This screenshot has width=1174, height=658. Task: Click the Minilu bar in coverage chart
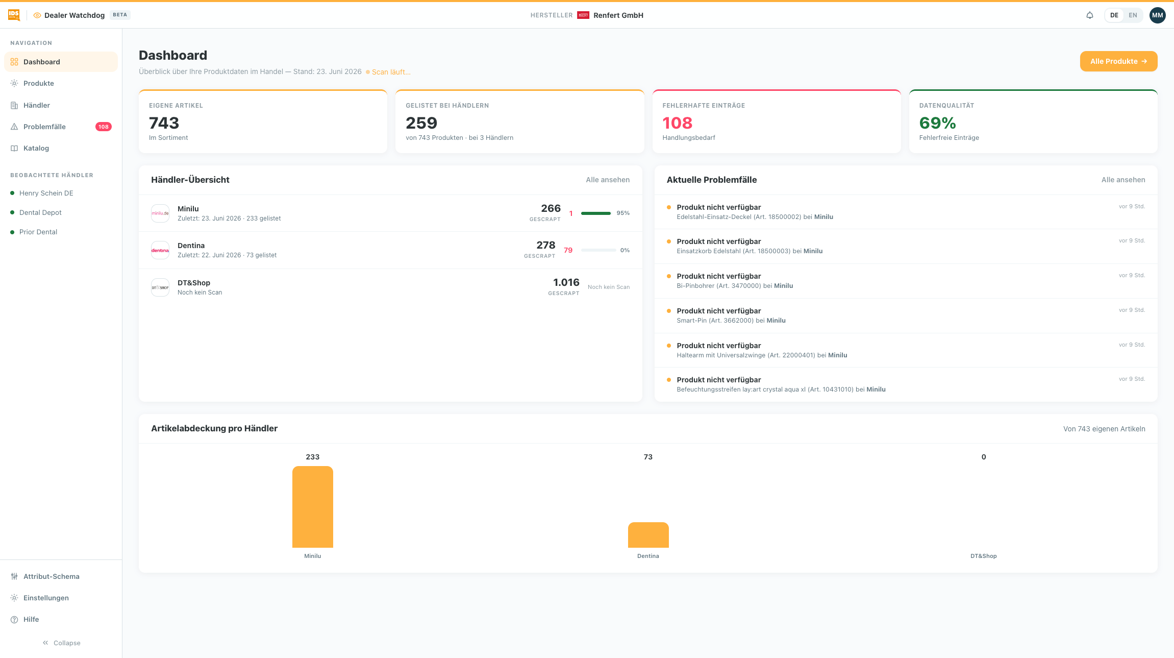[x=312, y=507]
